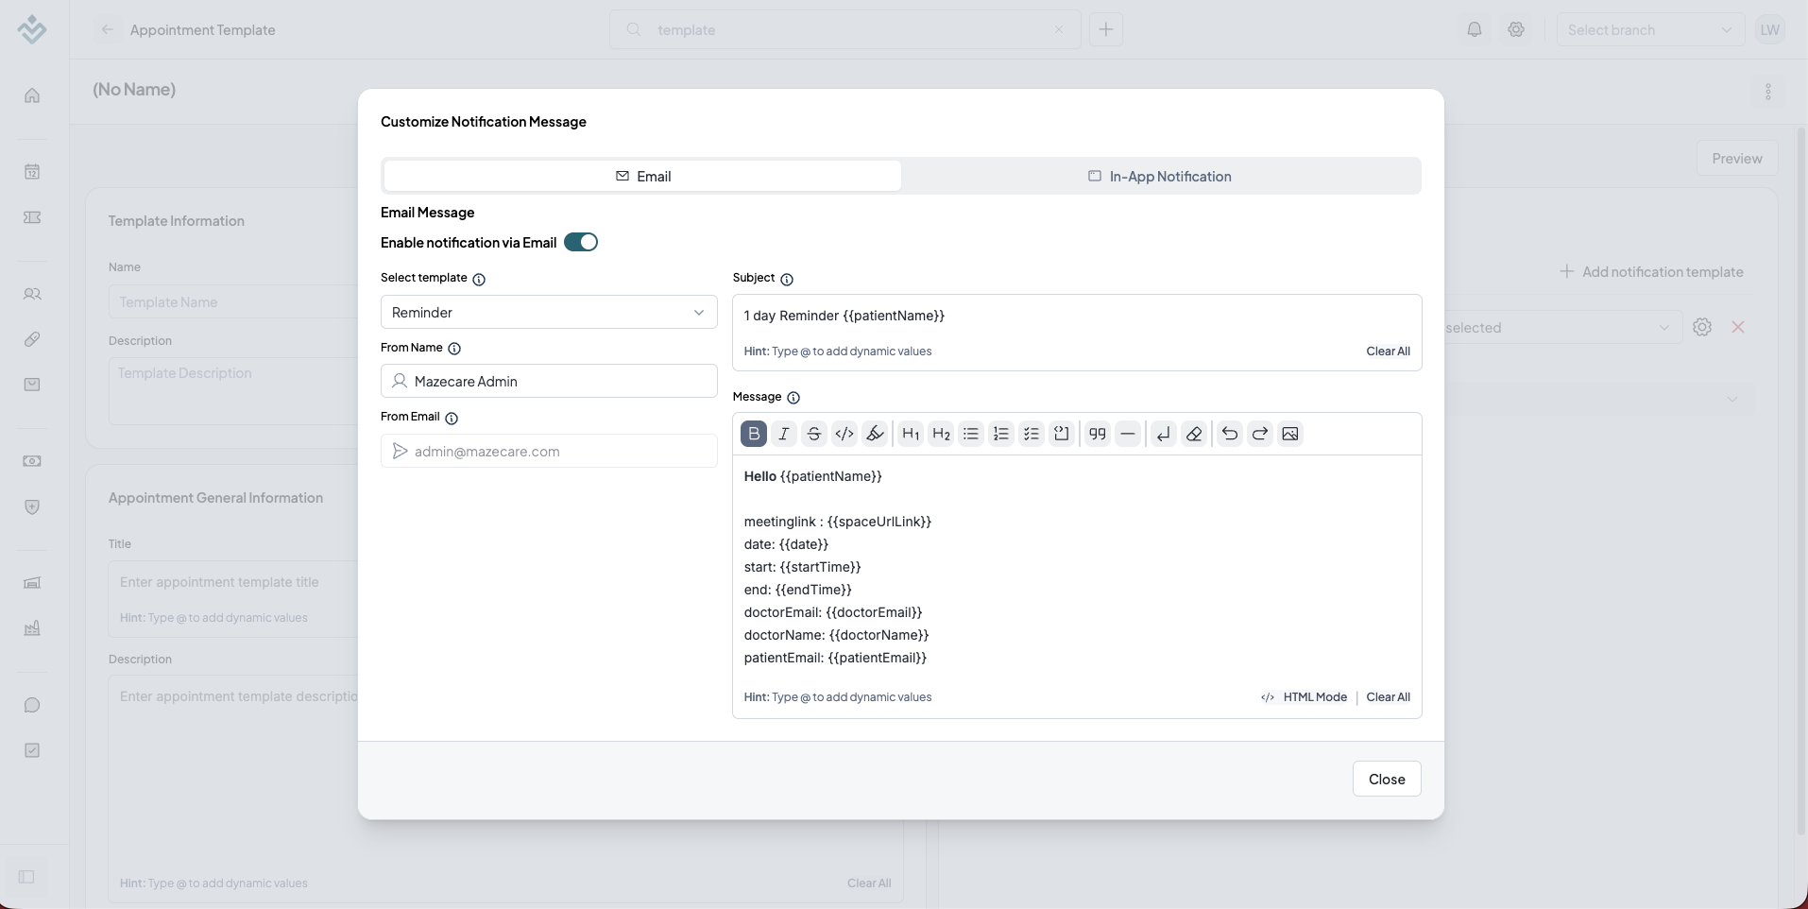Click the 'meetinglink : {{spaceUrlLink}}' line
The width and height of the screenshot is (1808, 909).
pos(837,522)
